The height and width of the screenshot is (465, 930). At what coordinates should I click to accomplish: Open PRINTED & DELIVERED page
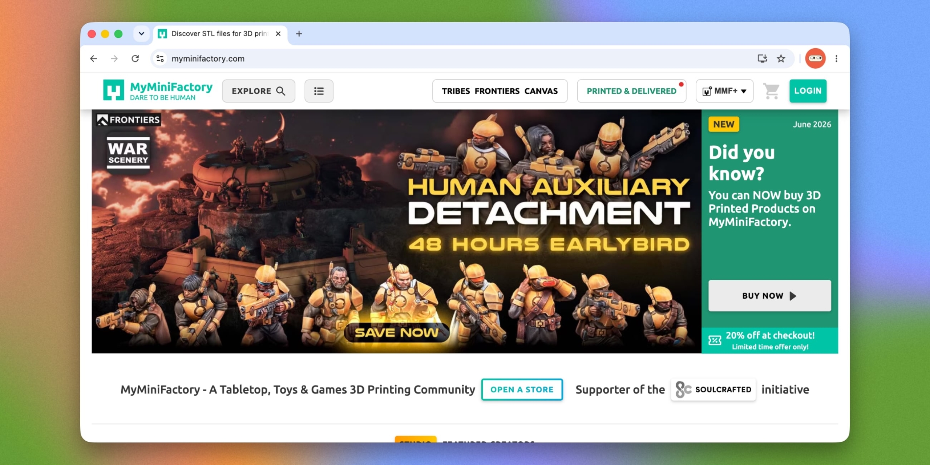click(x=631, y=91)
